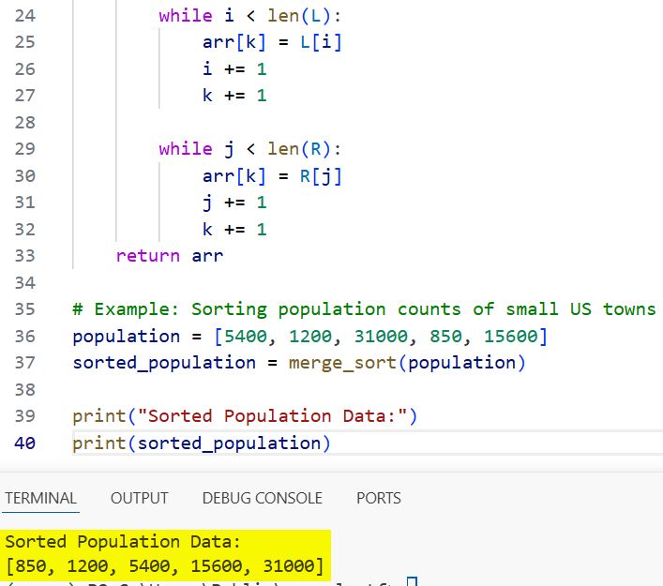Click the 'j += 1' line
The width and height of the screenshot is (663, 586).
(x=234, y=203)
